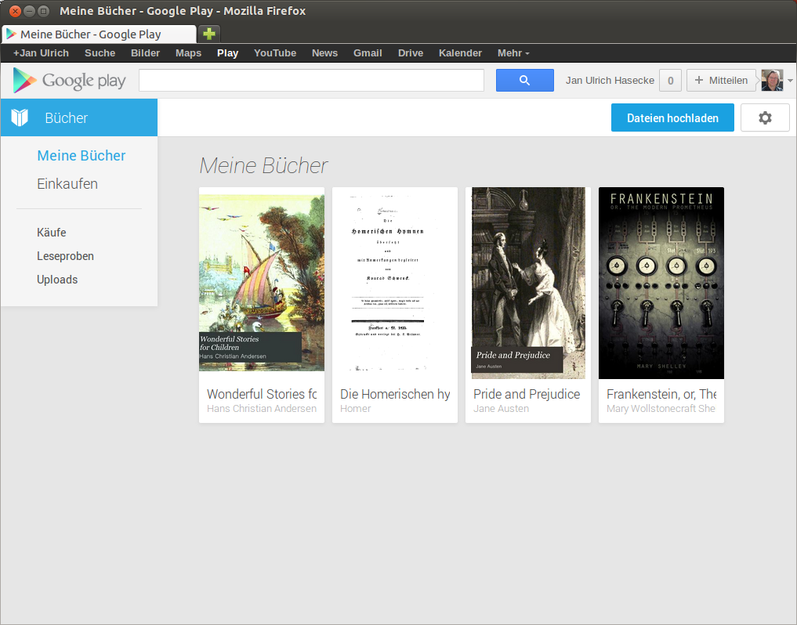Click the Google Play logo
The image size is (797, 625).
coord(69,81)
